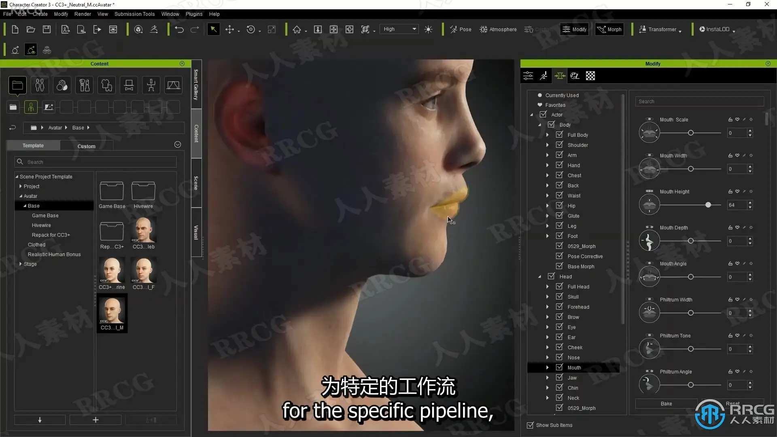
Task: Click the Save project icon
Action: [x=47, y=30]
